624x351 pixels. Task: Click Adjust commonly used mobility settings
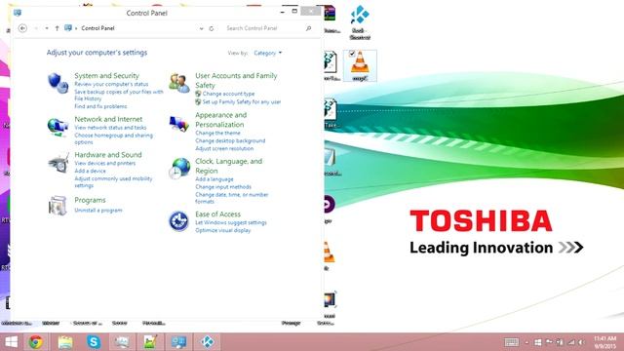(113, 182)
